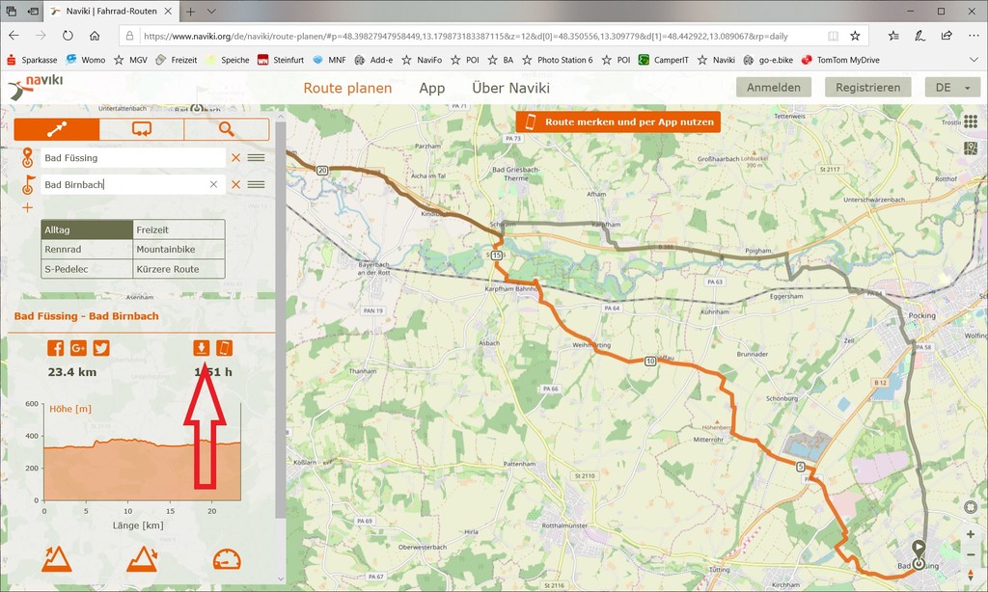988x592 pixels.
Task: Show the speed gauge icon
Action: click(227, 559)
